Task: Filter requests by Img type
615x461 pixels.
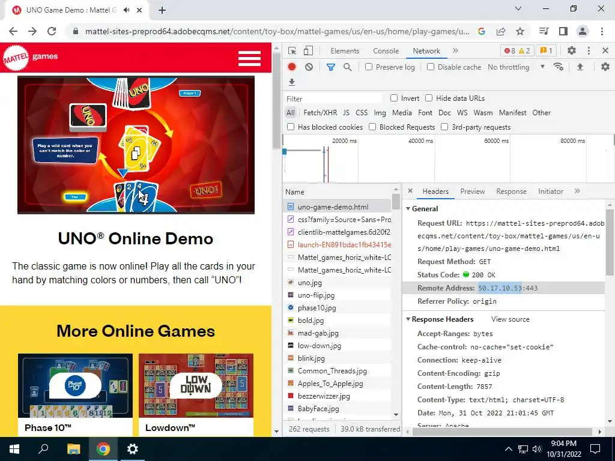Action: [x=380, y=112]
